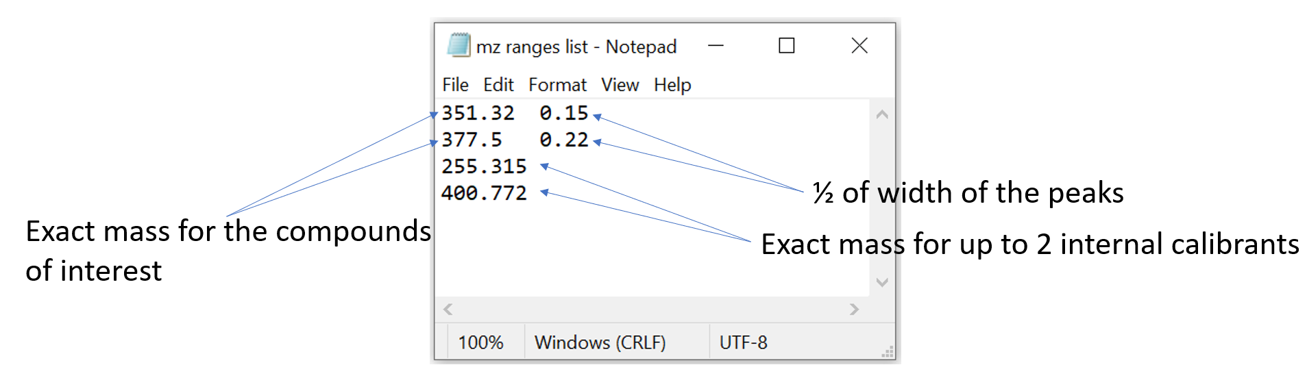1307x391 pixels.
Task: Click the vertical scrollbar up arrow
Action: (882, 115)
